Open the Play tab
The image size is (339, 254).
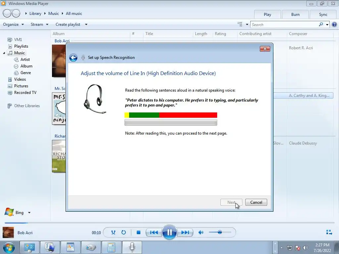tap(267, 15)
